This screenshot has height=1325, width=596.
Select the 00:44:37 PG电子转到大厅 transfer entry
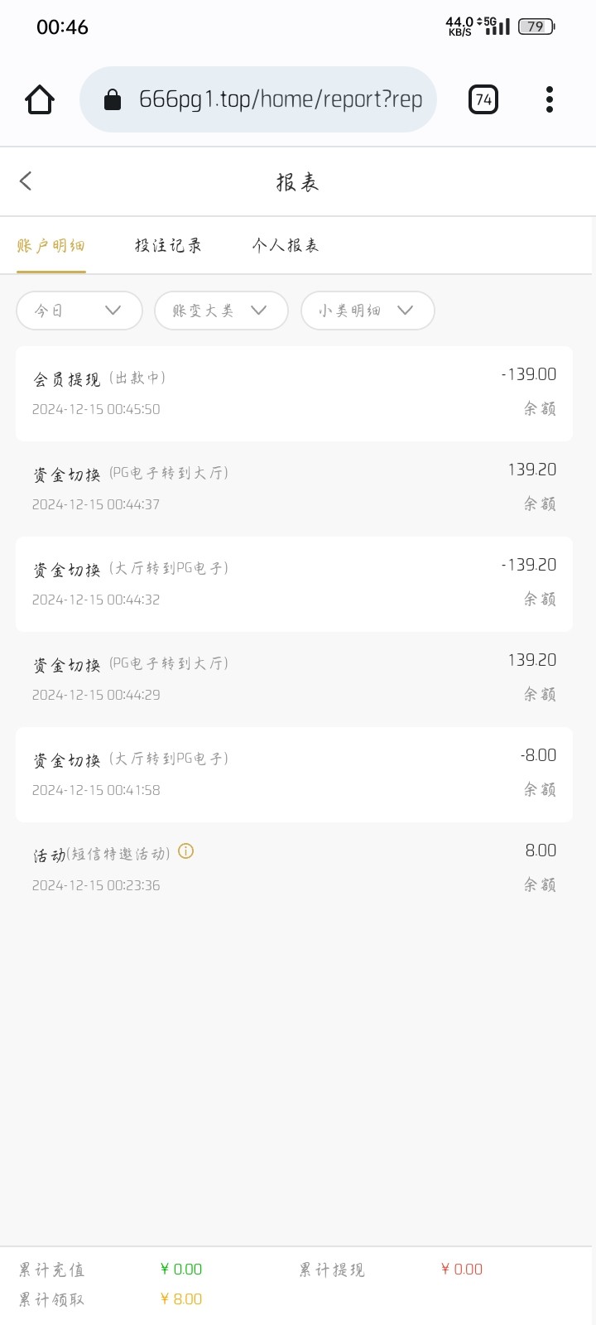click(x=294, y=488)
